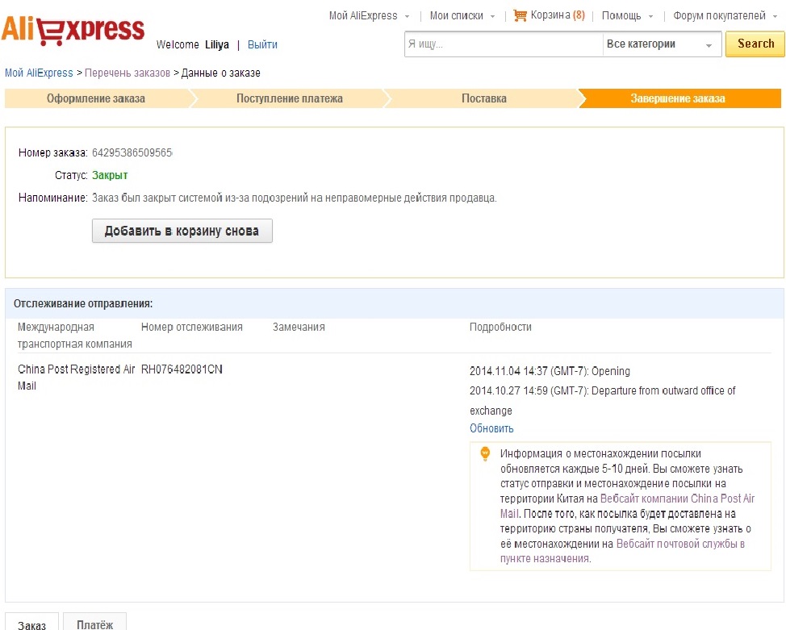Click the lightbulb tip icon
This screenshot has height=630, width=786.
point(485,453)
